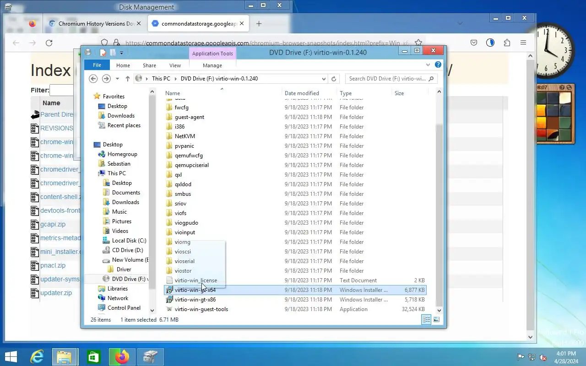Viewport: 586px width, 366px height.
Task: Open the Store app in the taskbar
Action: pyautogui.click(x=93, y=357)
